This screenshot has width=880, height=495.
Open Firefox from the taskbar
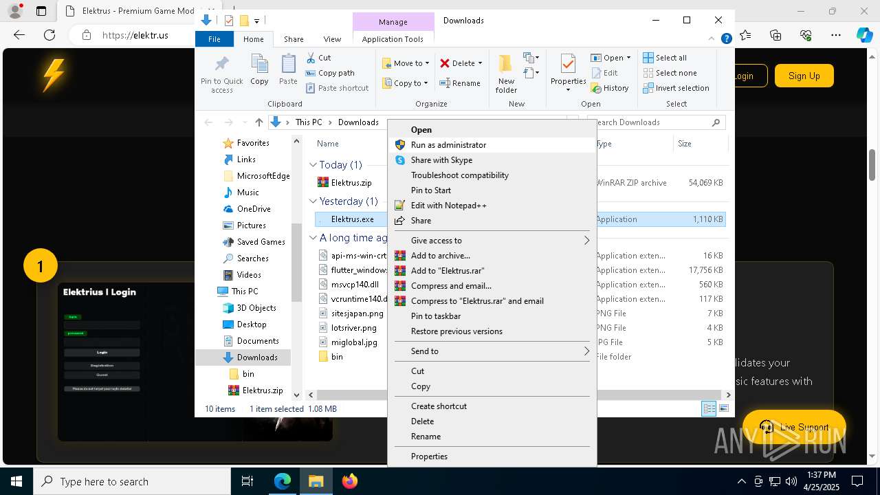[350, 481]
